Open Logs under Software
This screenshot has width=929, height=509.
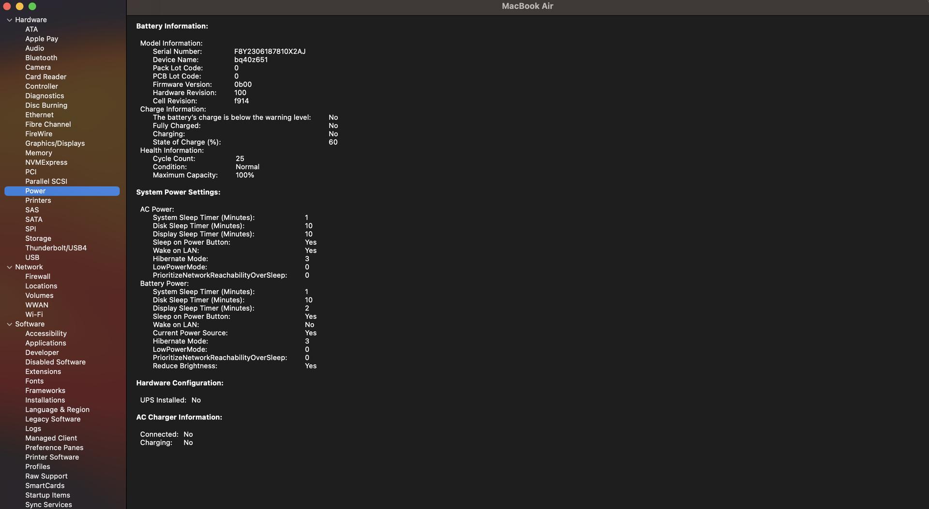(33, 429)
